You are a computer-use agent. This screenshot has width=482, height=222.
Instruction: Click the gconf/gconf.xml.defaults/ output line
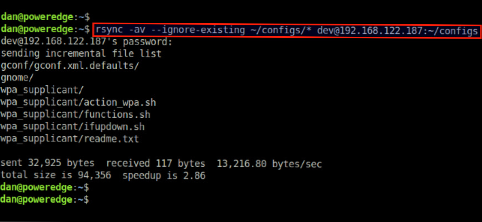click(x=70, y=66)
